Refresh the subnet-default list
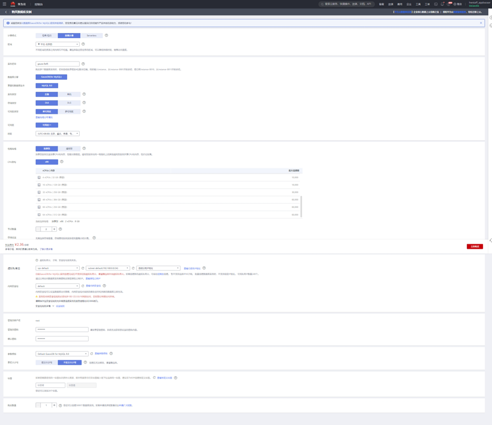 [x=133, y=268]
